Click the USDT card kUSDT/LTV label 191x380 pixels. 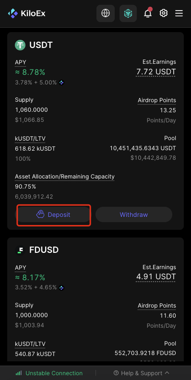point(30,139)
